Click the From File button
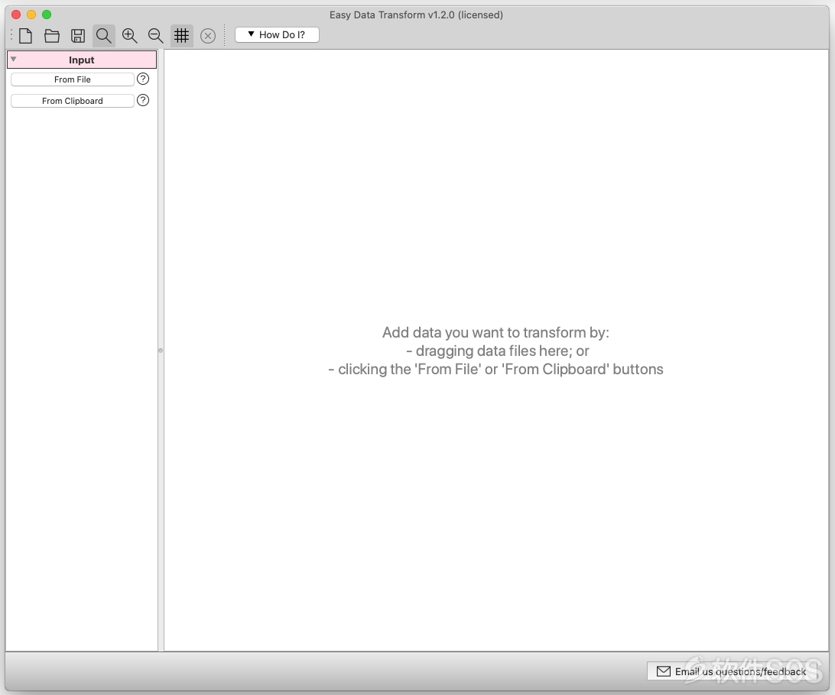 tap(73, 79)
